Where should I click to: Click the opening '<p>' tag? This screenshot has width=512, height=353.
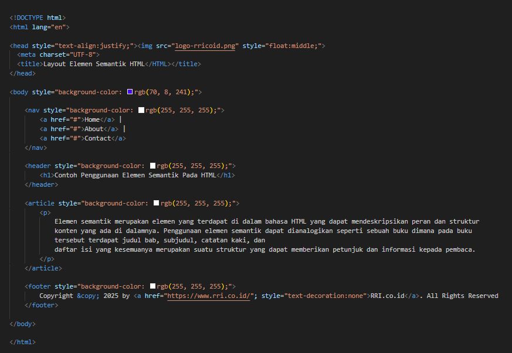pos(45,213)
